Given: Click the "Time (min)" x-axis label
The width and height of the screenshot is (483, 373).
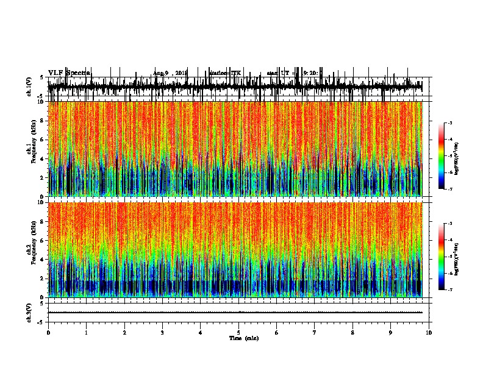Looking at the screenshot, I should (x=244, y=338).
